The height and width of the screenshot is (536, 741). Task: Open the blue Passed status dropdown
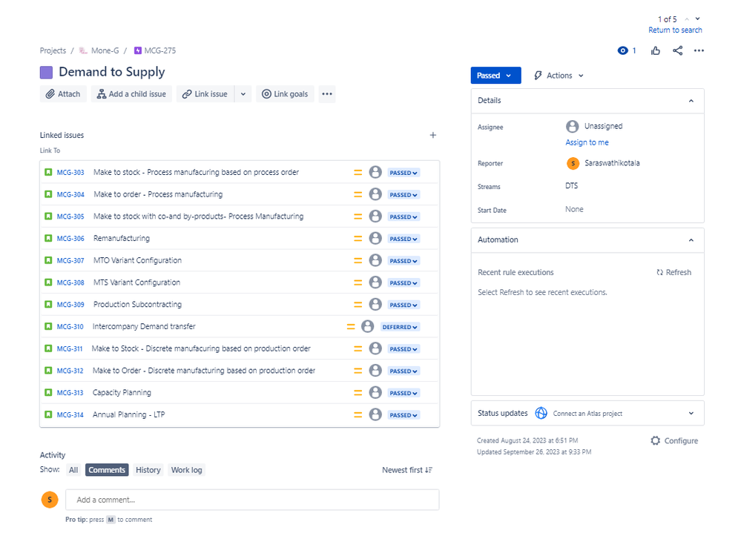(495, 76)
